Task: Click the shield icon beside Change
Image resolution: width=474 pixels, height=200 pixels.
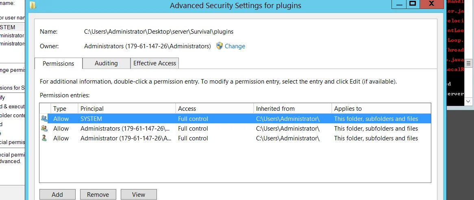Action: [x=220, y=46]
